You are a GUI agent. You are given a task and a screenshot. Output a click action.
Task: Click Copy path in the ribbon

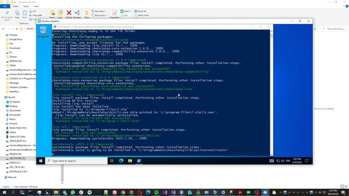[35, 15]
